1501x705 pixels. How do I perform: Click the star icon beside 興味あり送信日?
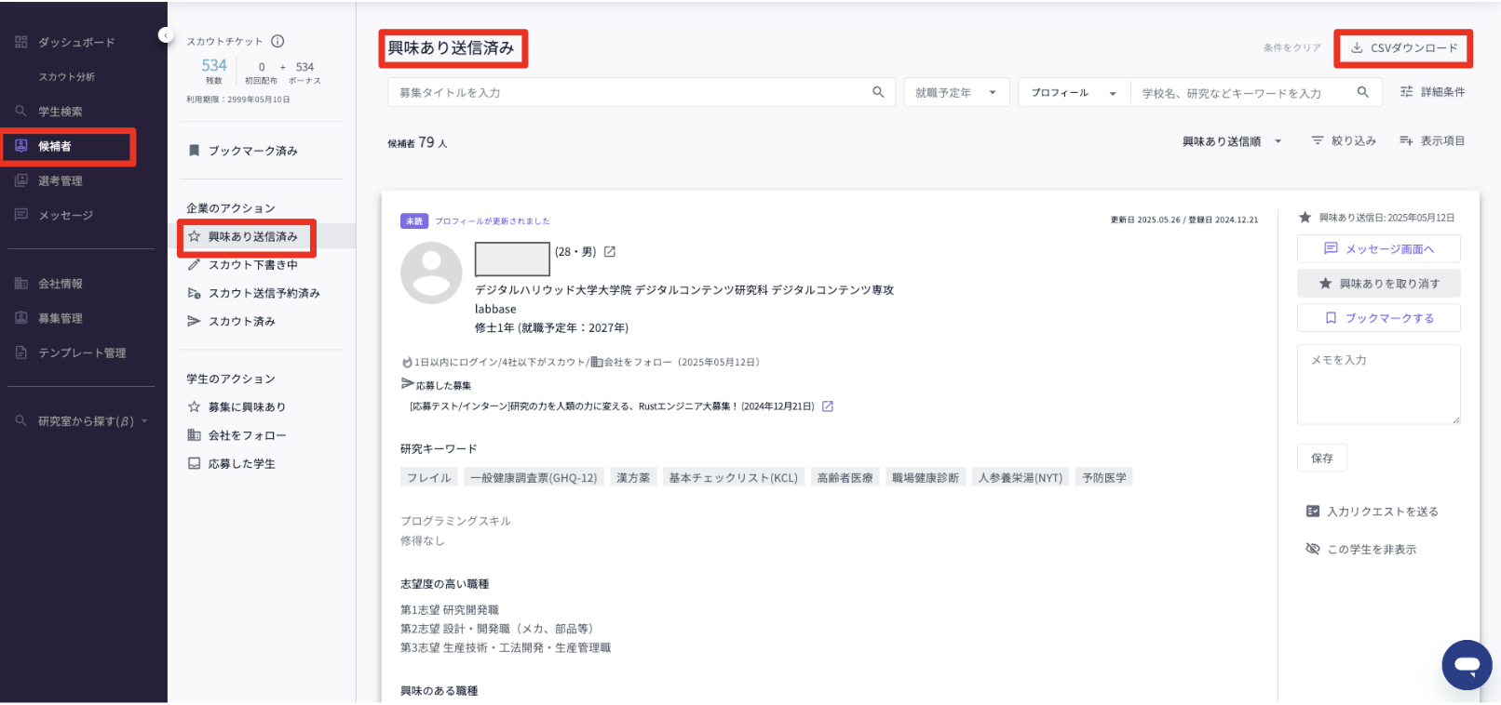(1305, 217)
